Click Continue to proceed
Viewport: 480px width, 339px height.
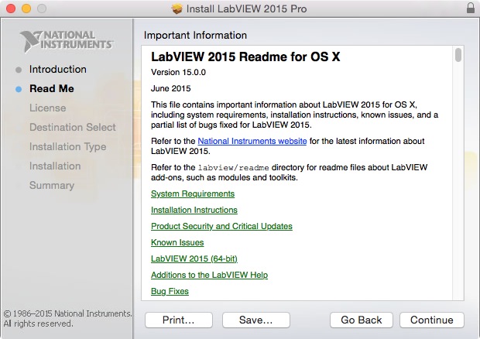[432, 320]
